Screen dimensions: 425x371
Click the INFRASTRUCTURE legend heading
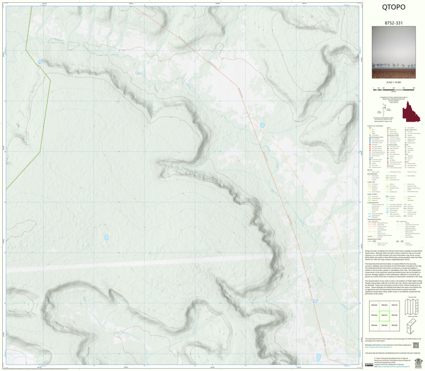pyautogui.click(x=374, y=239)
